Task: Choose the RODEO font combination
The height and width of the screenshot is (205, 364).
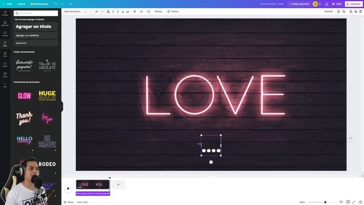Action: coord(47,164)
